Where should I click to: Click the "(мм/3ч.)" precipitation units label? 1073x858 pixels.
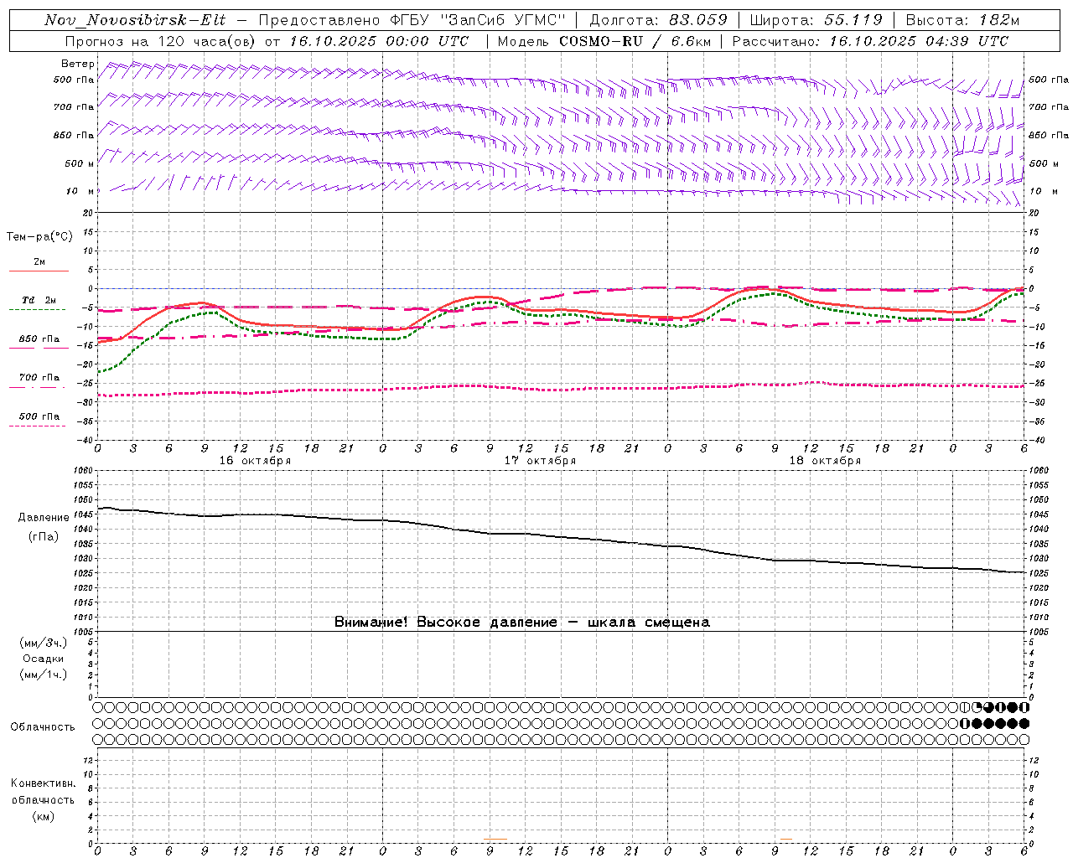44,643
